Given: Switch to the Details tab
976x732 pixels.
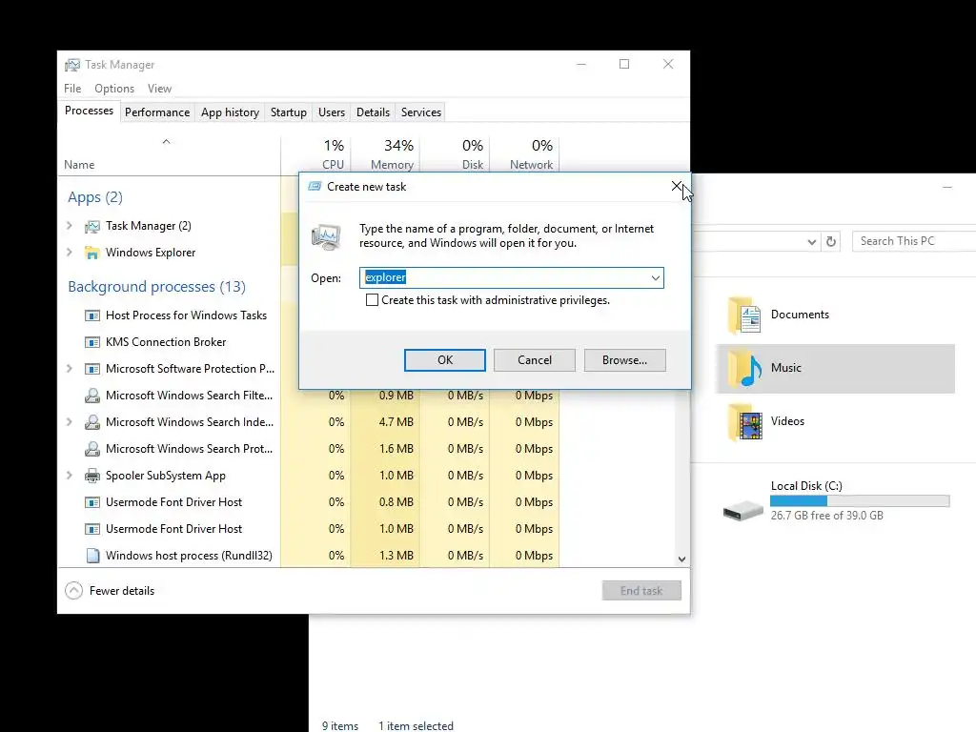Looking at the screenshot, I should pos(373,112).
